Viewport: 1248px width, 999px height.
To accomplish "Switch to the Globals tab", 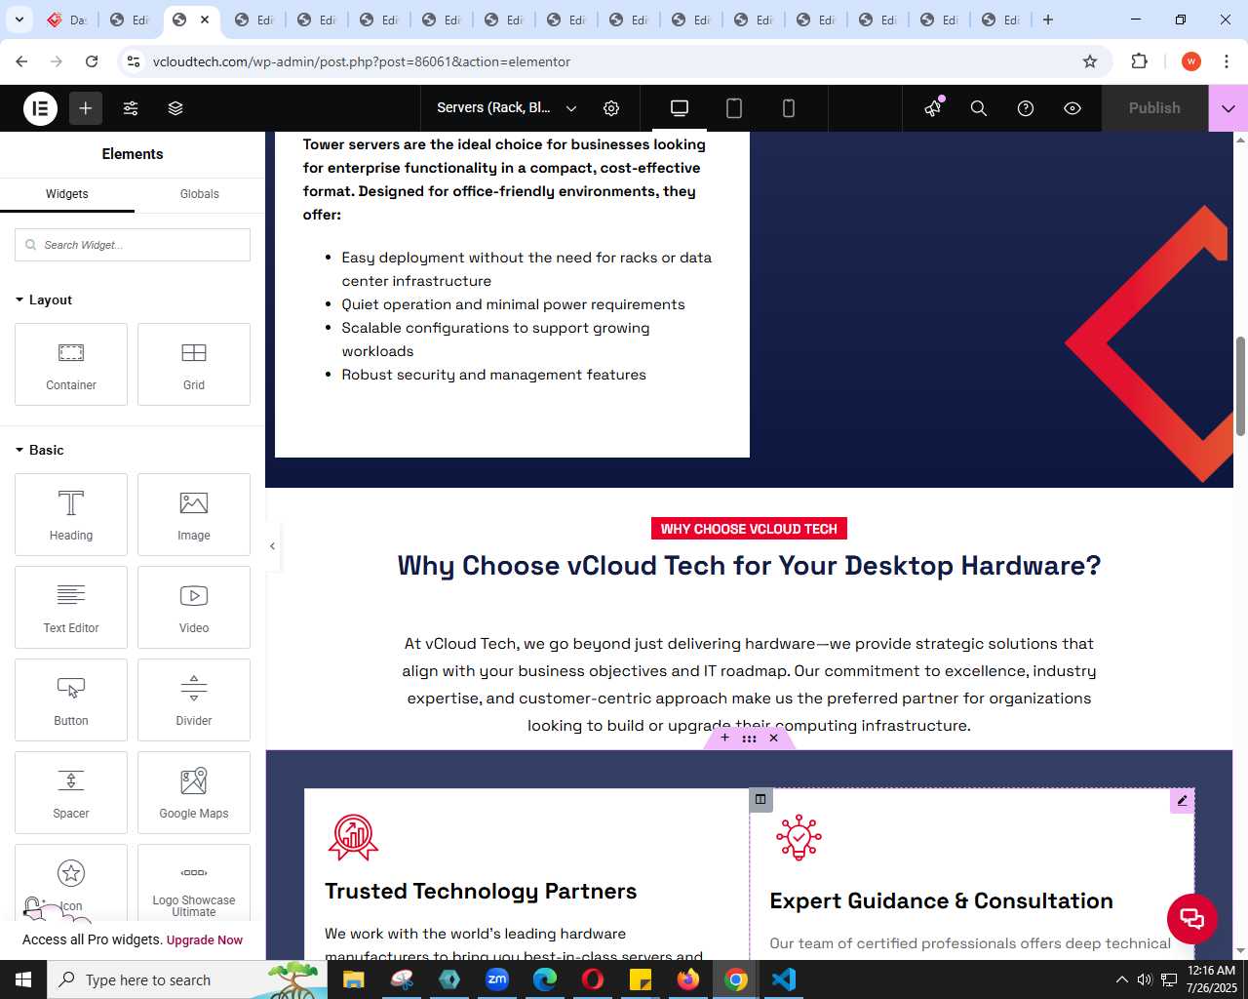I will tap(200, 194).
